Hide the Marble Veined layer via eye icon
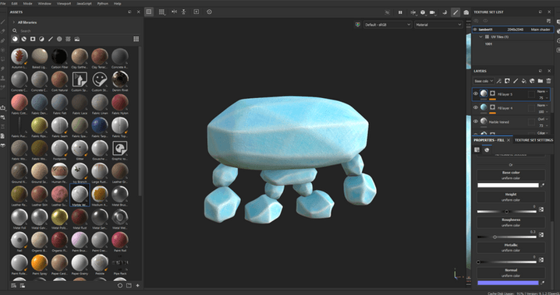Image resolution: width=560 pixels, height=295 pixels. 476,121
